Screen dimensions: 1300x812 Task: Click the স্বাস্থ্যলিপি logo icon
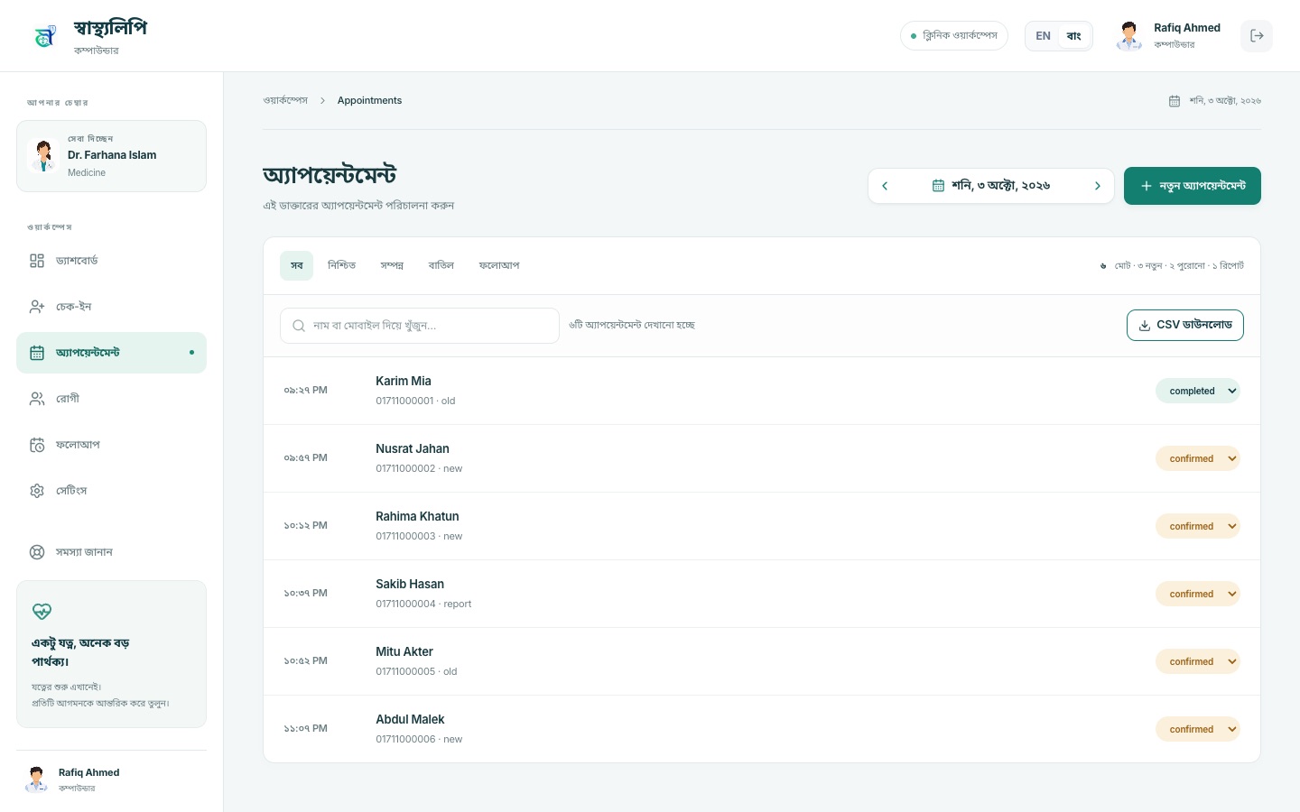coord(45,36)
